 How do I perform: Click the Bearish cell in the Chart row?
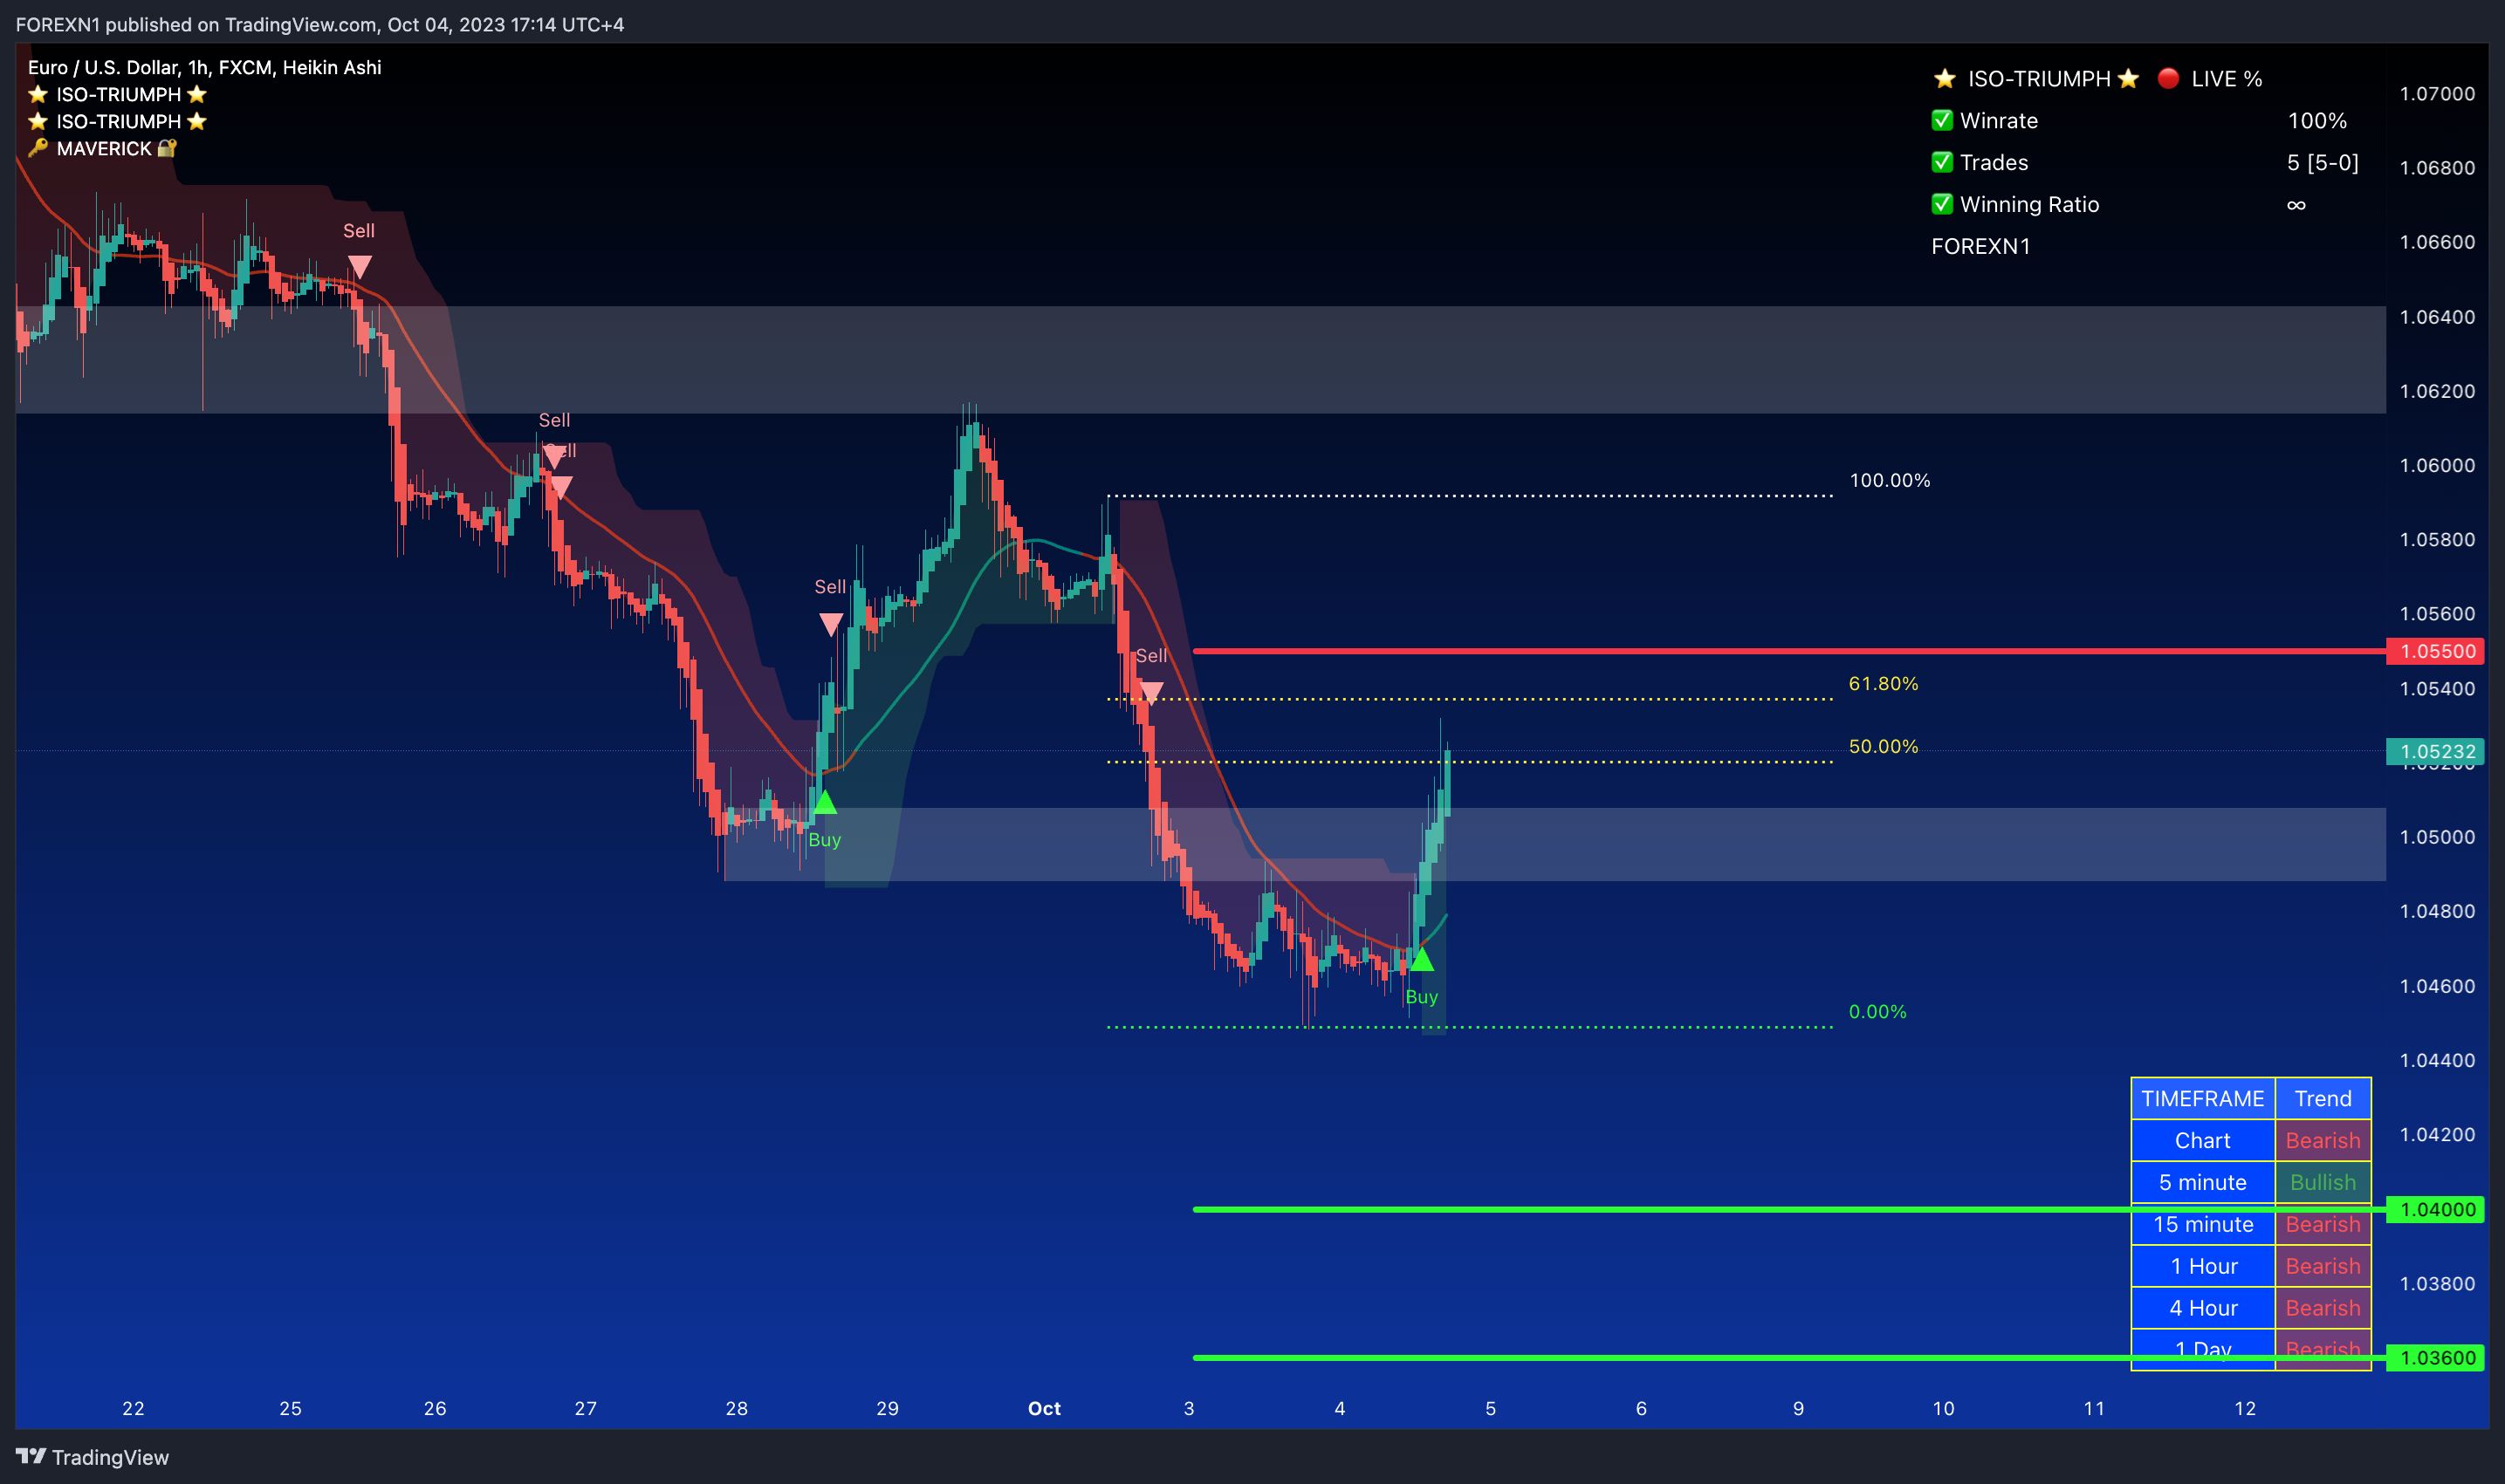coord(2323,1140)
